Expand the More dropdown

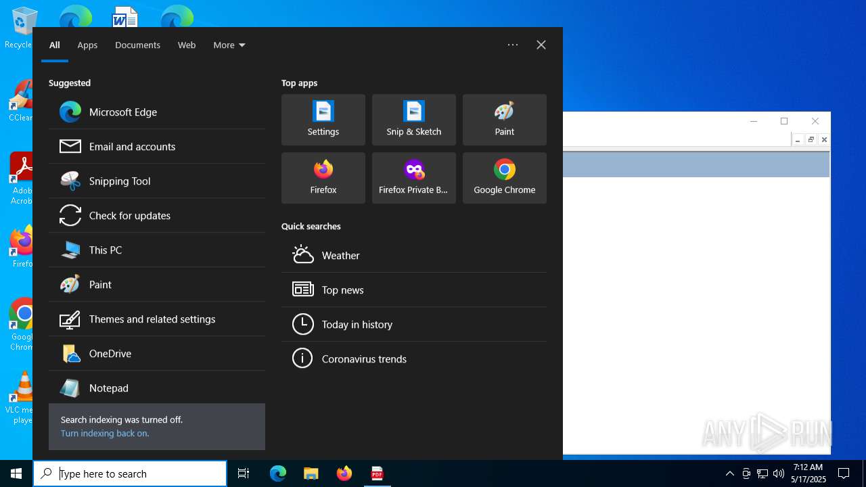point(229,45)
